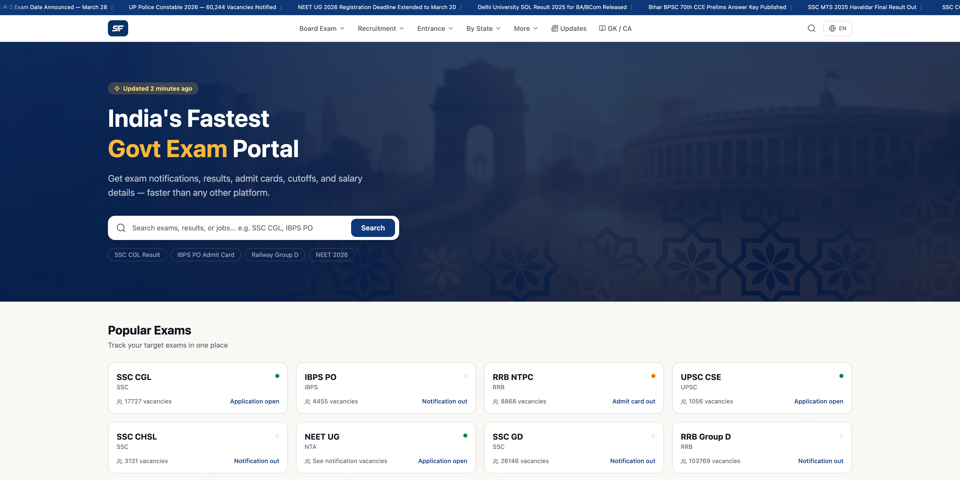Expand the Board Exam dropdown

pyautogui.click(x=322, y=28)
